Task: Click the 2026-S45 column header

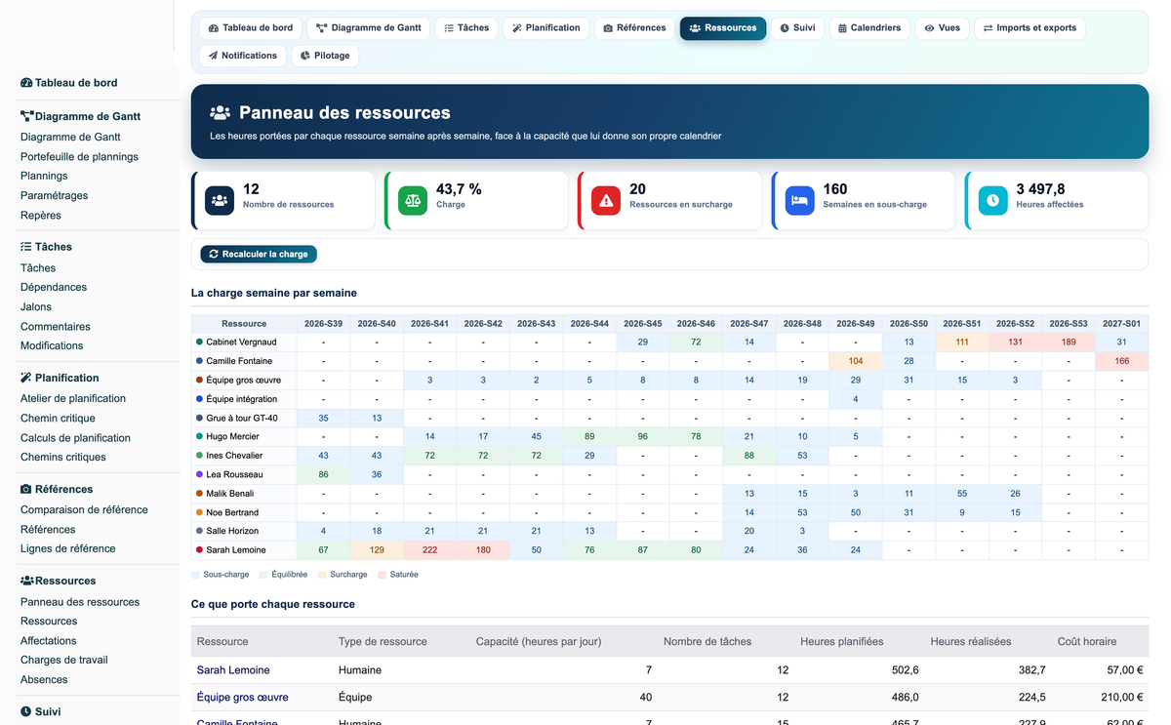Action: pyautogui.click(x=643, y=323)
